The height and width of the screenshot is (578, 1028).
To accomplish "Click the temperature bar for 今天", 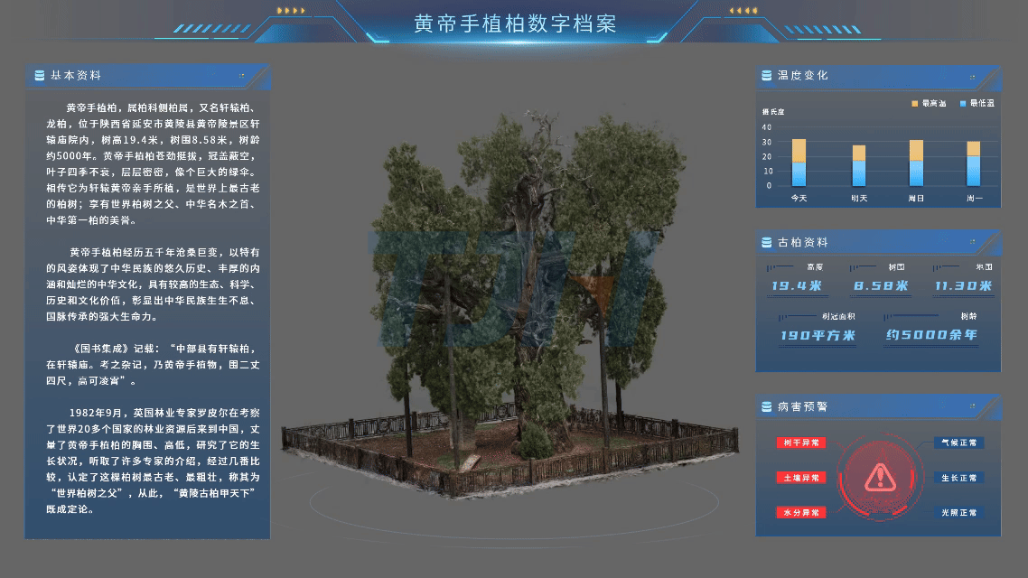I will 799,163.
